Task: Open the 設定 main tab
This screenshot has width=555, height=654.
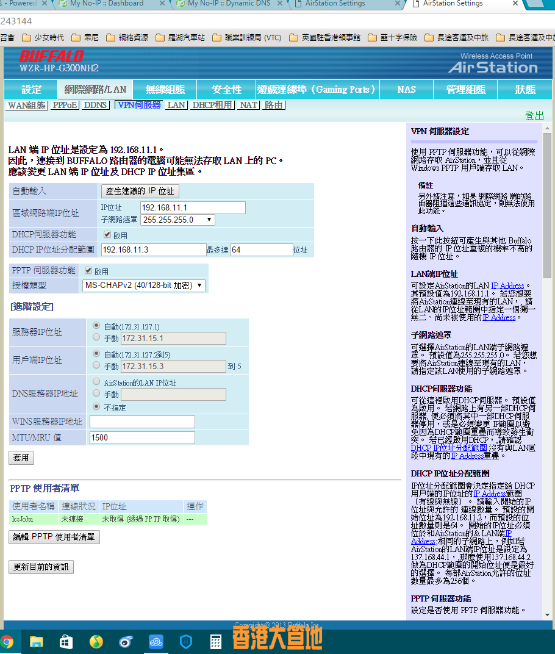Action: 31,90
